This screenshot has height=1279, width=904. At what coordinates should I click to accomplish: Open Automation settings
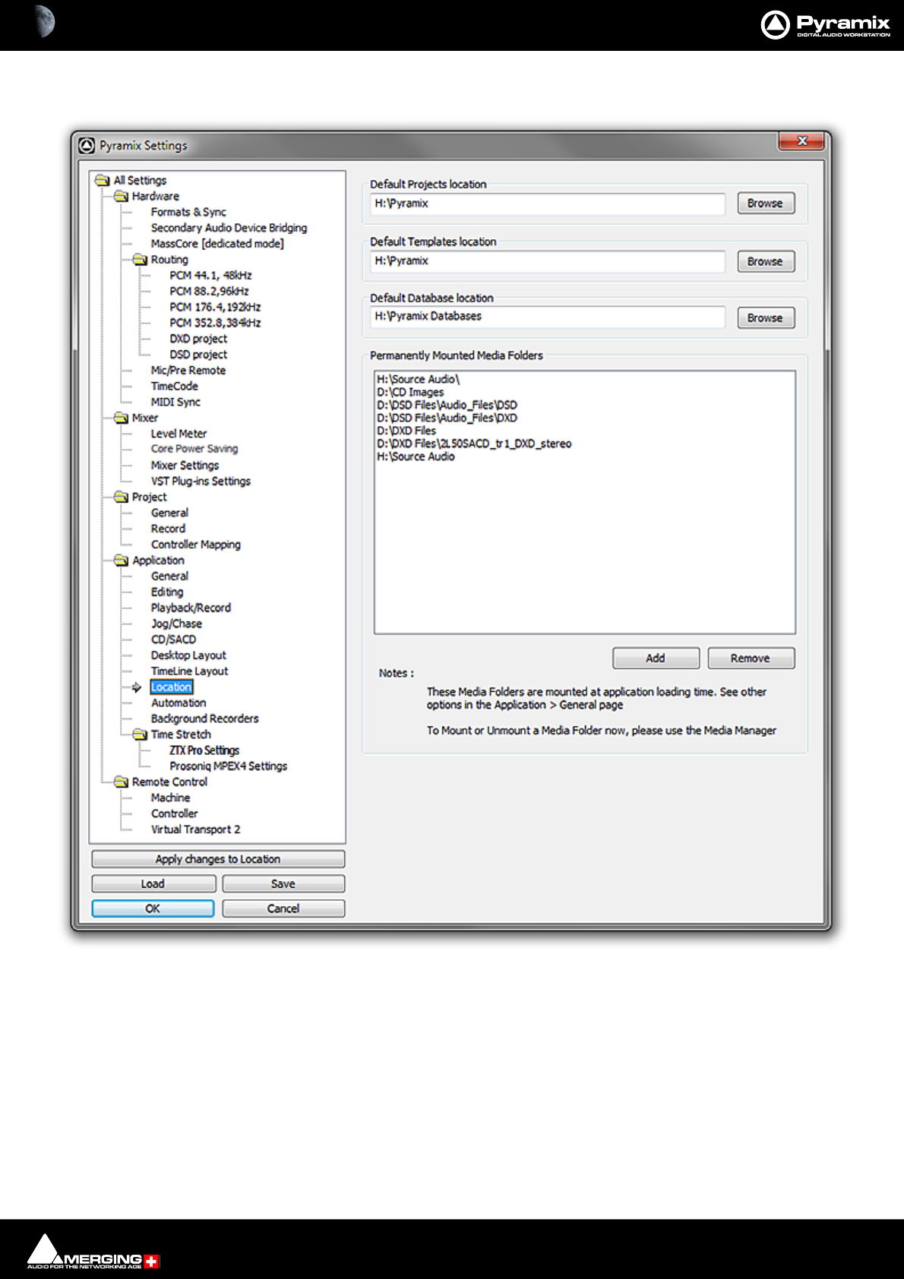(179, 703)
